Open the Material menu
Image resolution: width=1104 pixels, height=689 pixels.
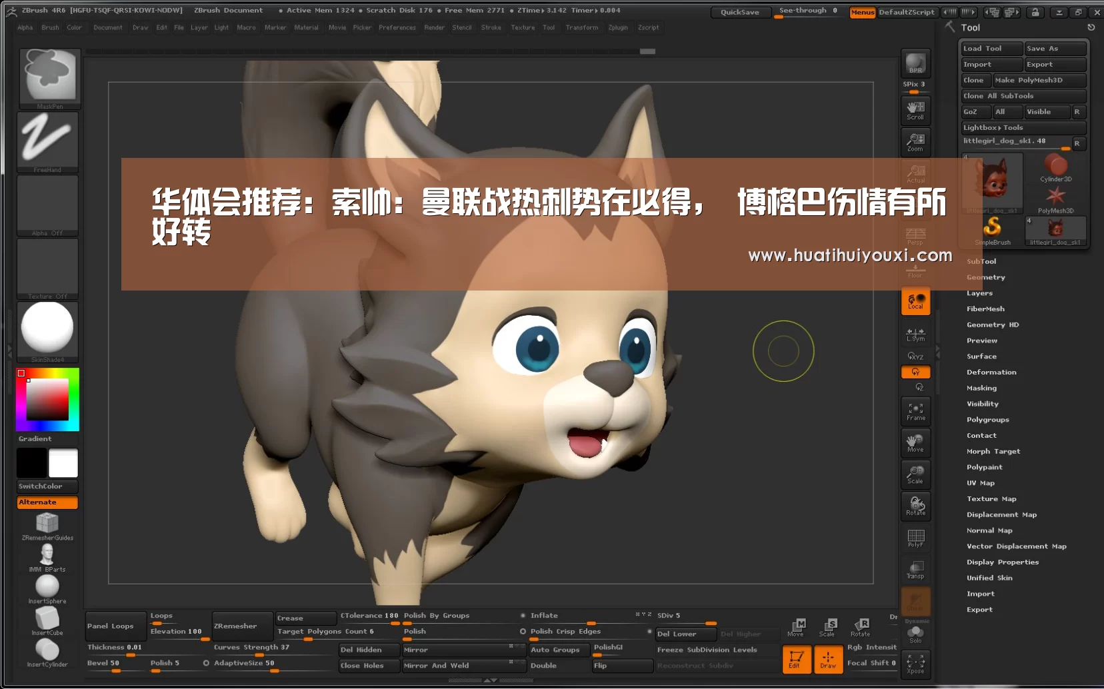coord(306,27)
